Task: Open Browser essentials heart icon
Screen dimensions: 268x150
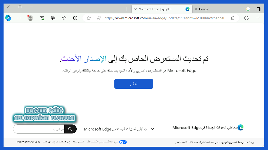Action: 42,18
